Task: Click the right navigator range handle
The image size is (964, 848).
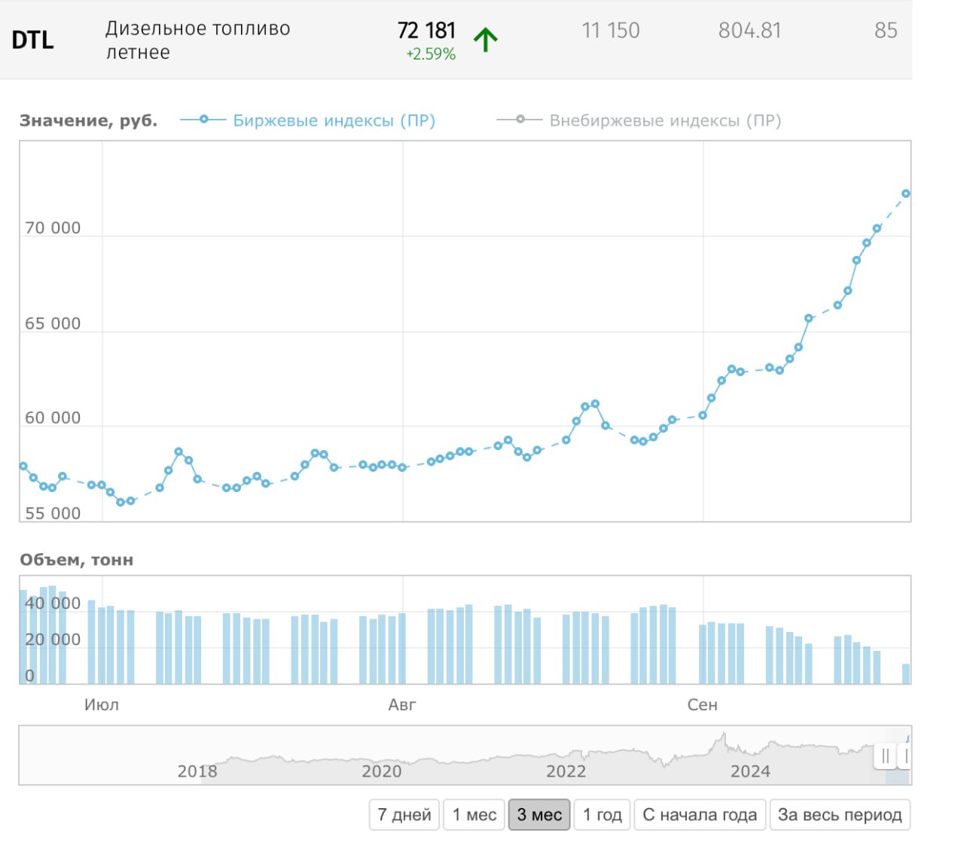Action: tap(906, 755)
